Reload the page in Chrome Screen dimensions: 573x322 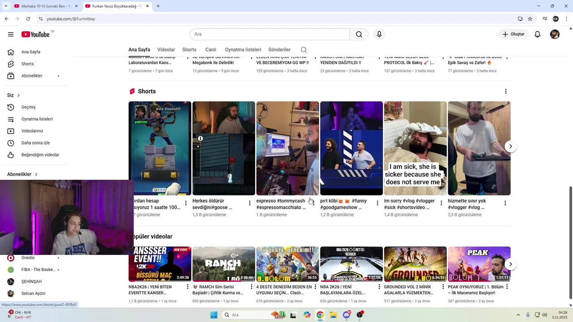click(28, 19)
